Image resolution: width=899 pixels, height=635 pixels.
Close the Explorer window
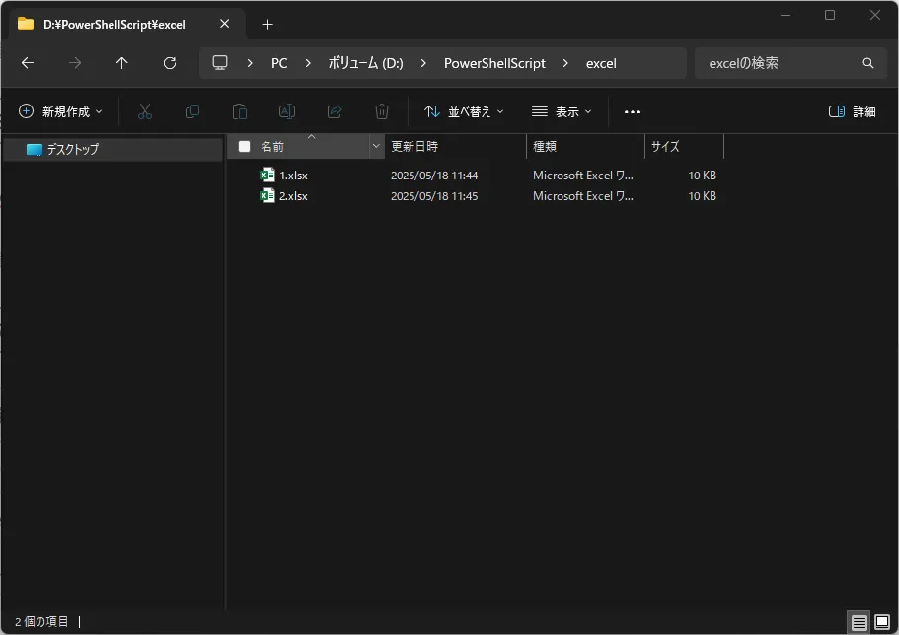point(875,15)
